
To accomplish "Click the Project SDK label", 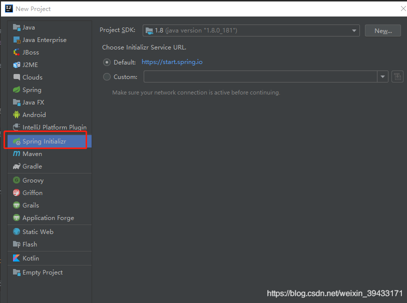I will pyautogui.click(x=117, y=30).
